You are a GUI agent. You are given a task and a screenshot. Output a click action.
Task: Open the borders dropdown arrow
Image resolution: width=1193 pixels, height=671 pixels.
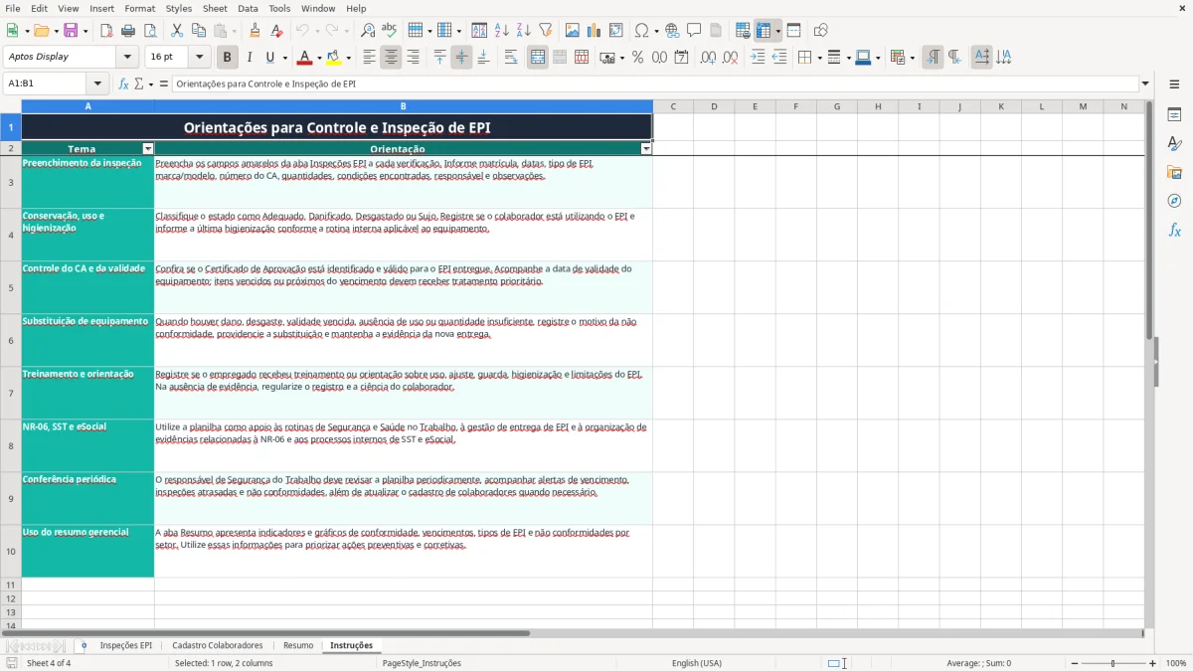point(819,58)
